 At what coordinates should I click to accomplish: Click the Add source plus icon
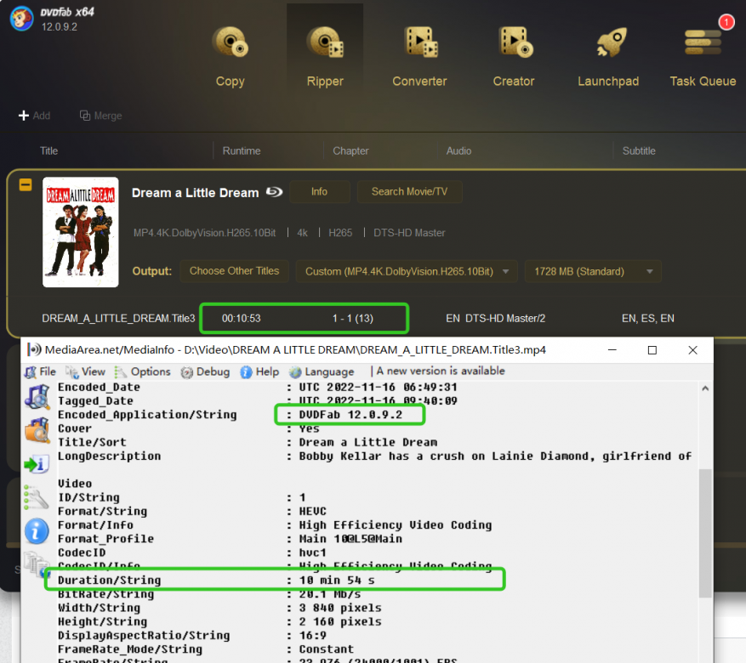(24, 116)
